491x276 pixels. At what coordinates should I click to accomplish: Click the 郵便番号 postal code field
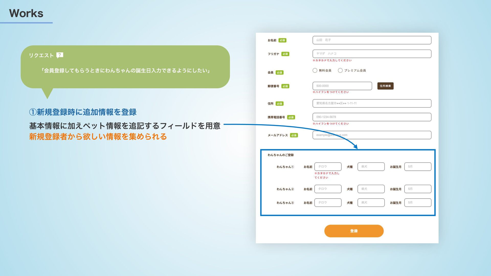342,86
